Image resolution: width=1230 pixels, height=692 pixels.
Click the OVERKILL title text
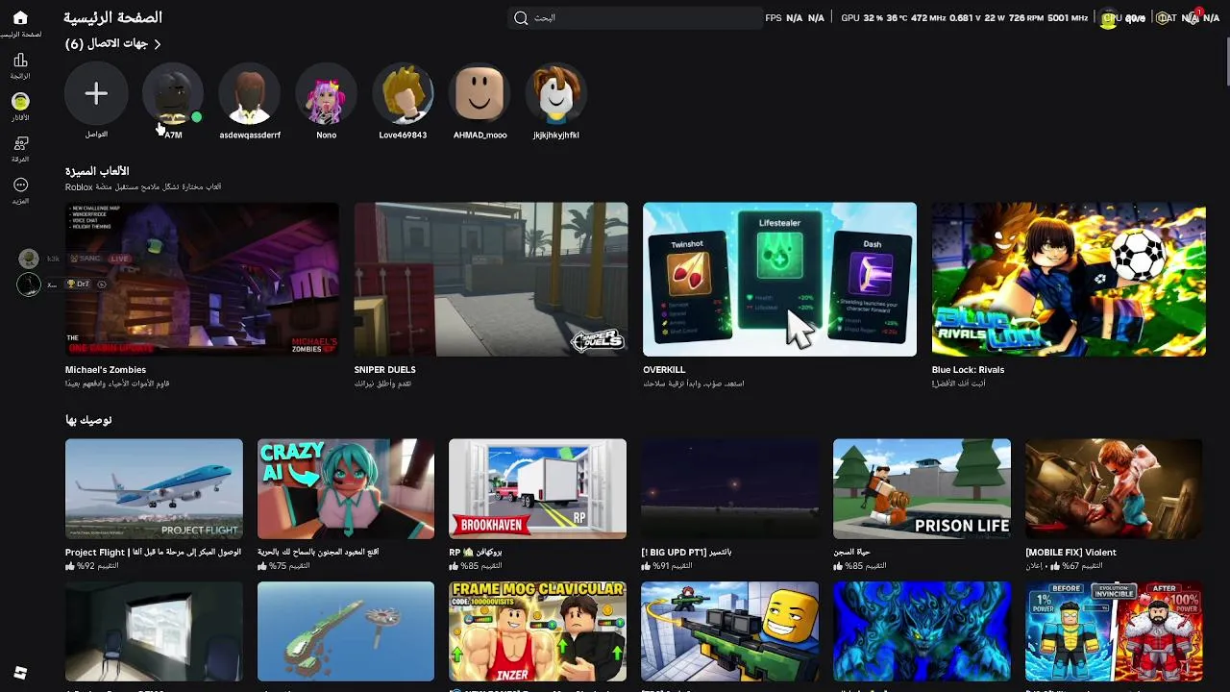pos(664,370)
